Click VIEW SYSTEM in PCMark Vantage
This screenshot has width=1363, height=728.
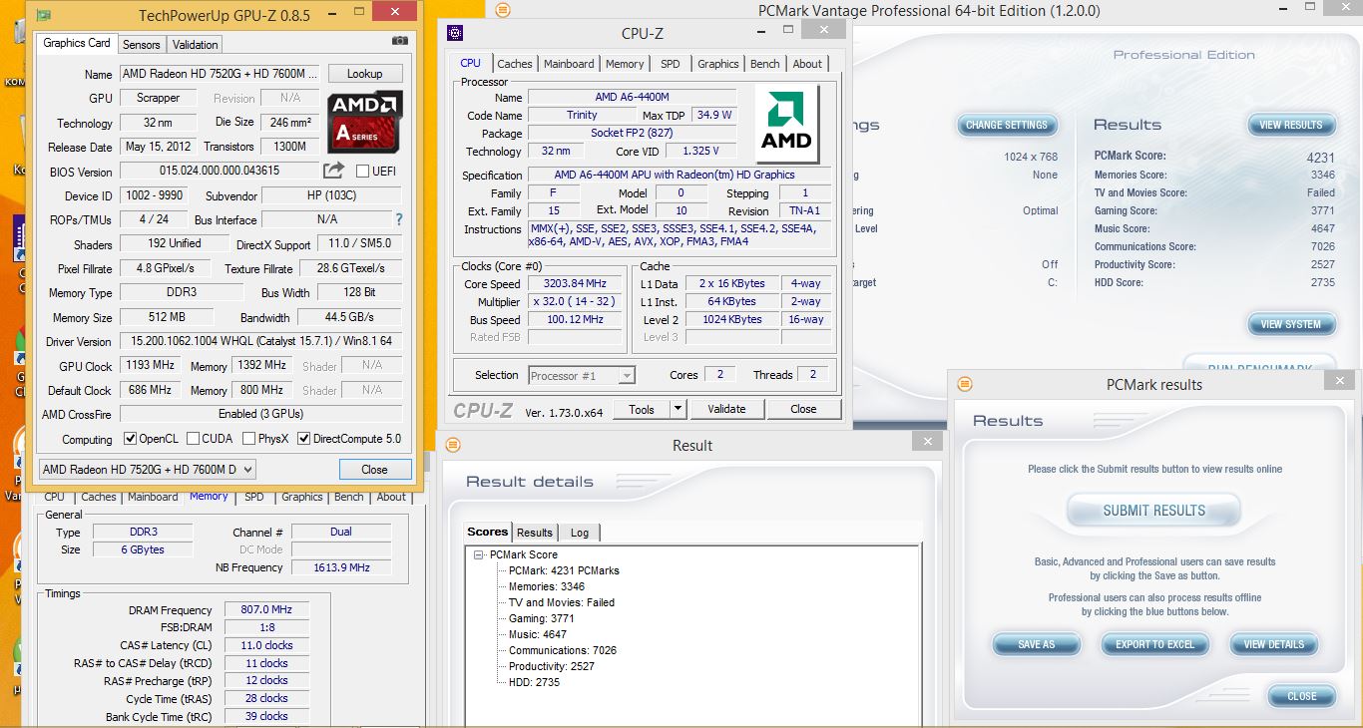tap(1290, 324)
